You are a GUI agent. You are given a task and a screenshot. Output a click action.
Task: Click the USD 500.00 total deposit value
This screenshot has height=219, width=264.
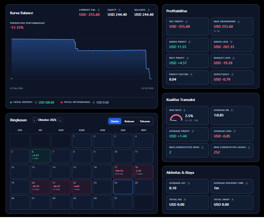click(x=46, y=103)
